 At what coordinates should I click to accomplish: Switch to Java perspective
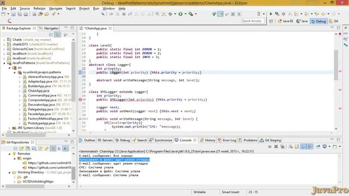pyautogui.click(x=302, y=21)
